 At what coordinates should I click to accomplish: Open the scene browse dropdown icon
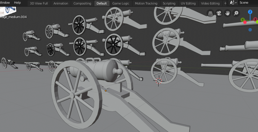(233, 3)
